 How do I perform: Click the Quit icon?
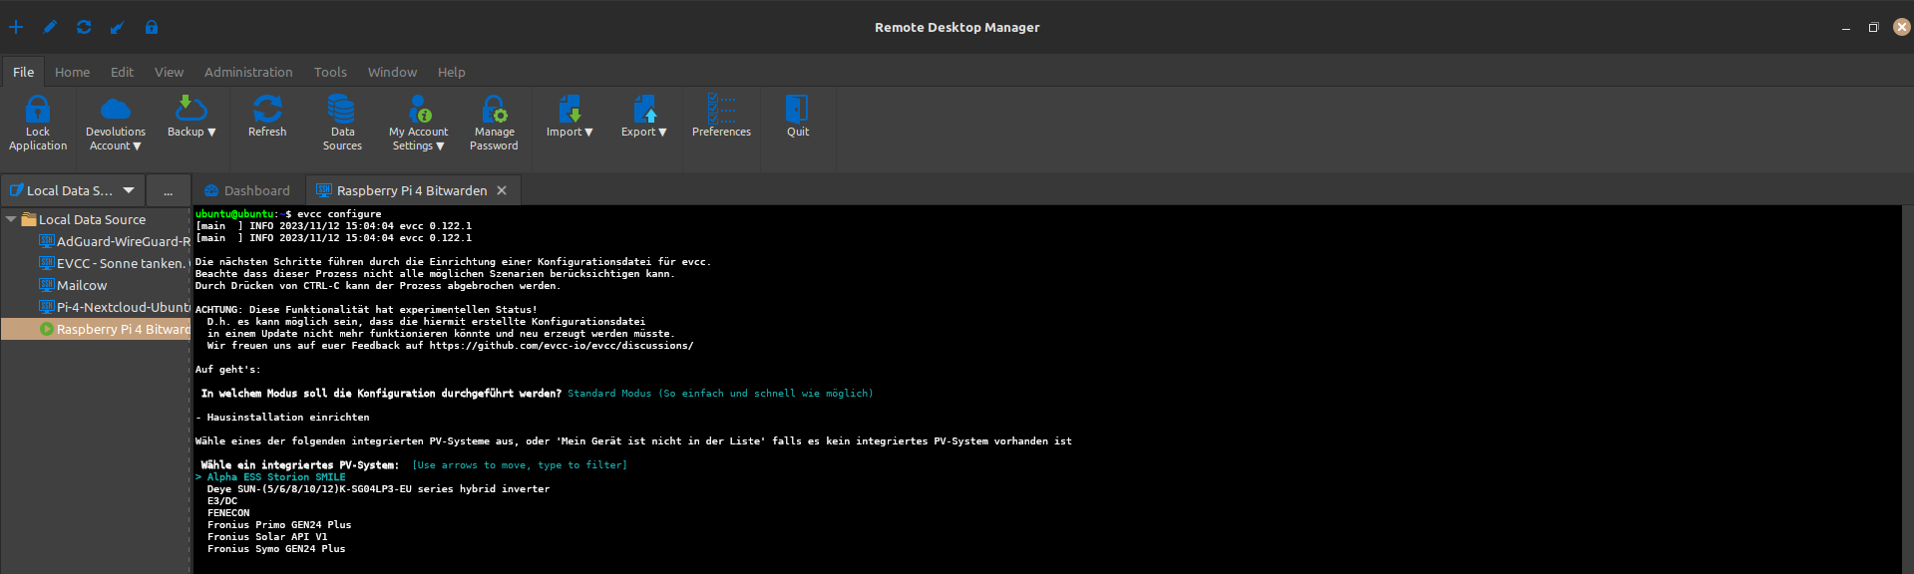(797, 109)
